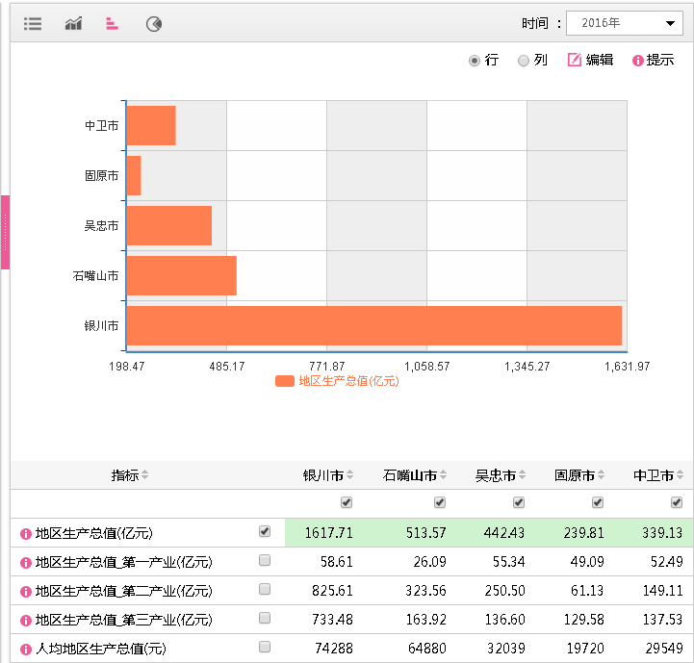Check 地区生产总值_第二产业 row checkbox
694x663 pixels.
(x=265, y=589)
